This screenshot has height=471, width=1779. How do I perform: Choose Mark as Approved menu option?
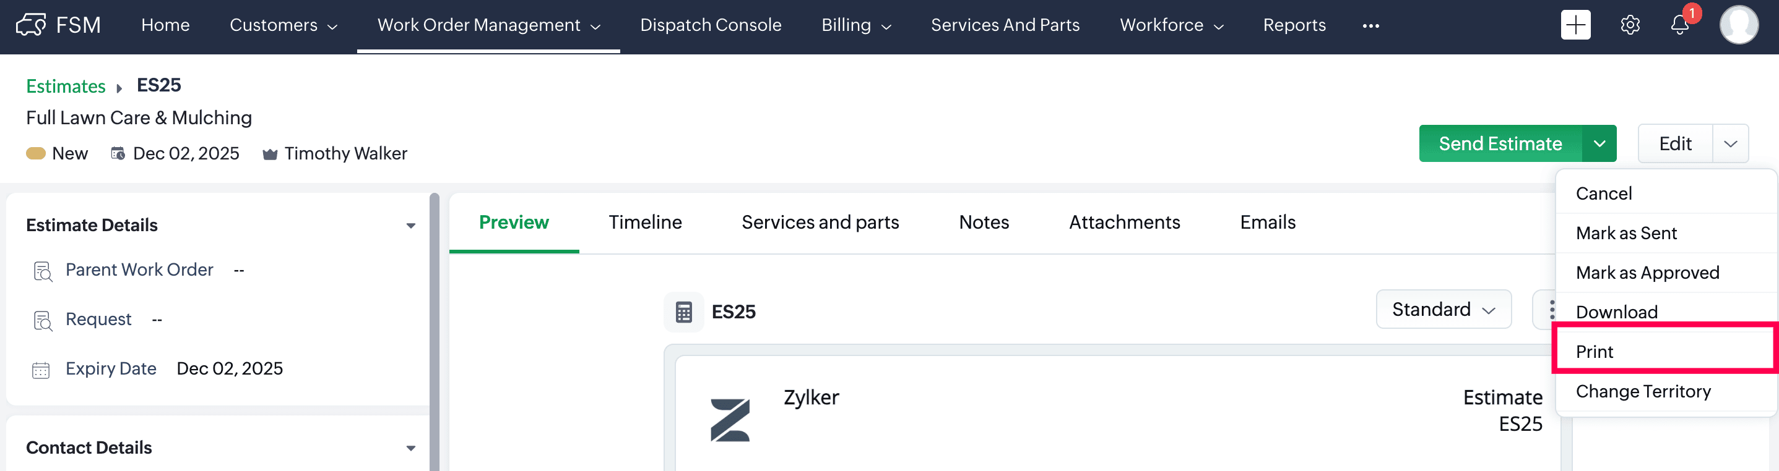click(1647, 273)
